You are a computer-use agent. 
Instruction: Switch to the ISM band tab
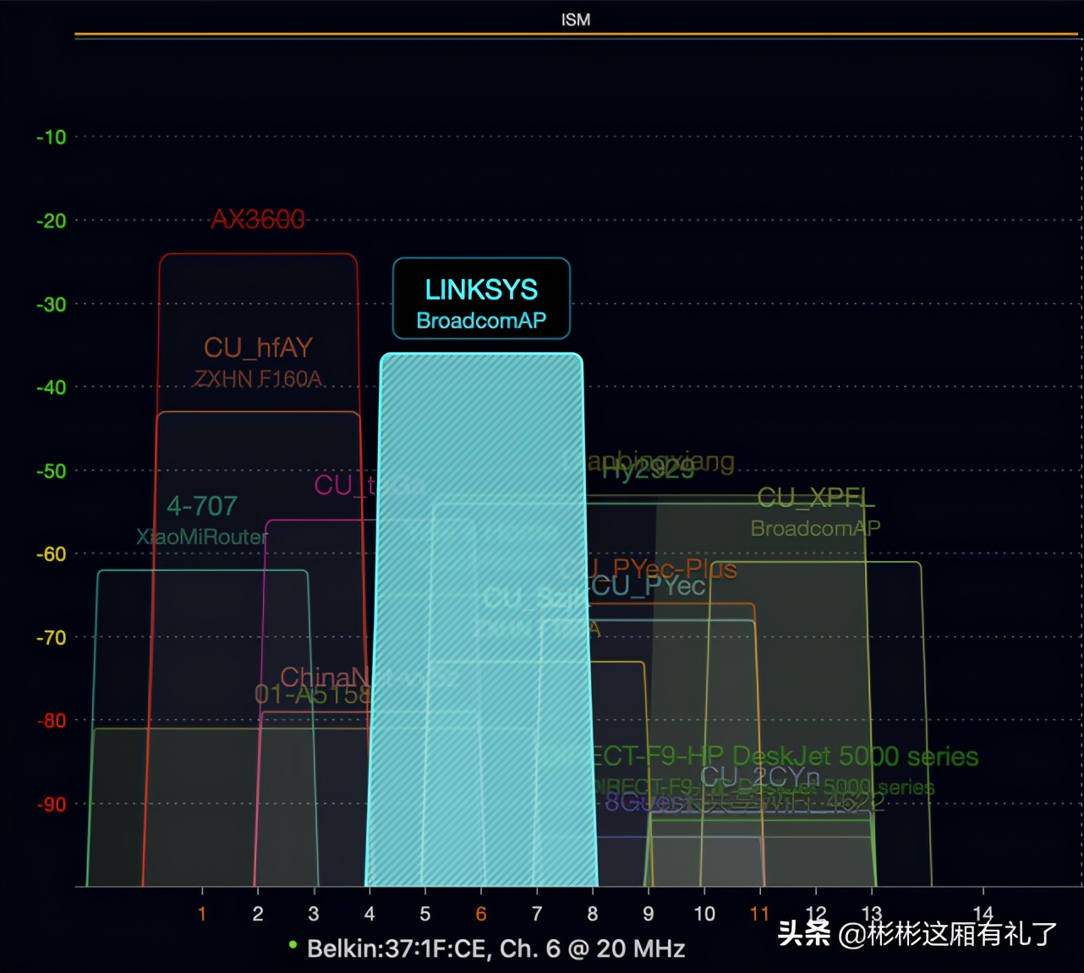576,19
